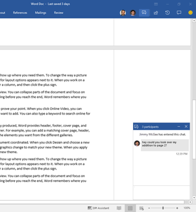Open the chat icon in the title bar
Image resolution: width=196 pixels, height=212 pixels.
tap(144, 13)
